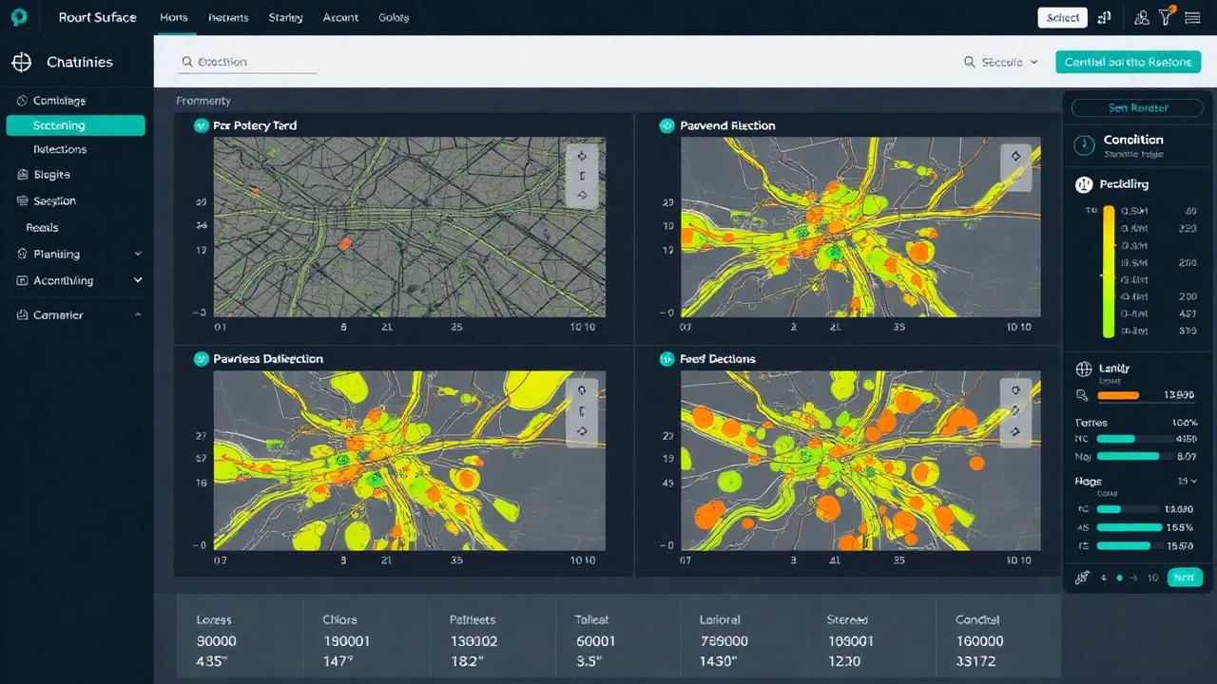Click the Exection search field
1217x684 pixels.
point(247,62)
